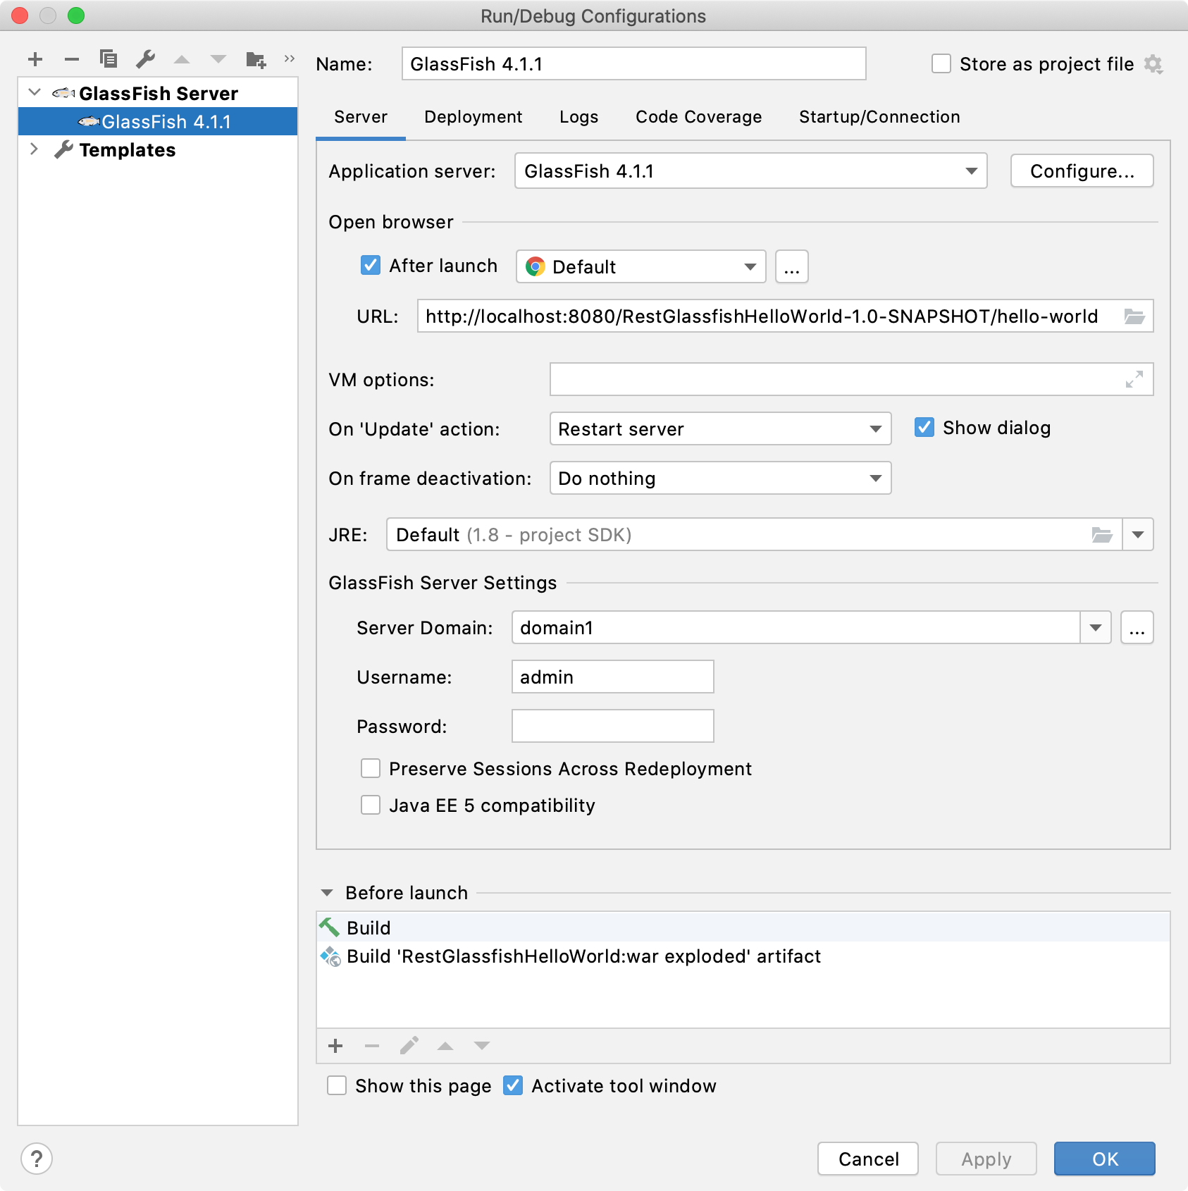Click OK to save the configuration
Image resolution: width=1188 pixels, height=1191 pixels.
pyautogui.click(x=1103, y=1159)
